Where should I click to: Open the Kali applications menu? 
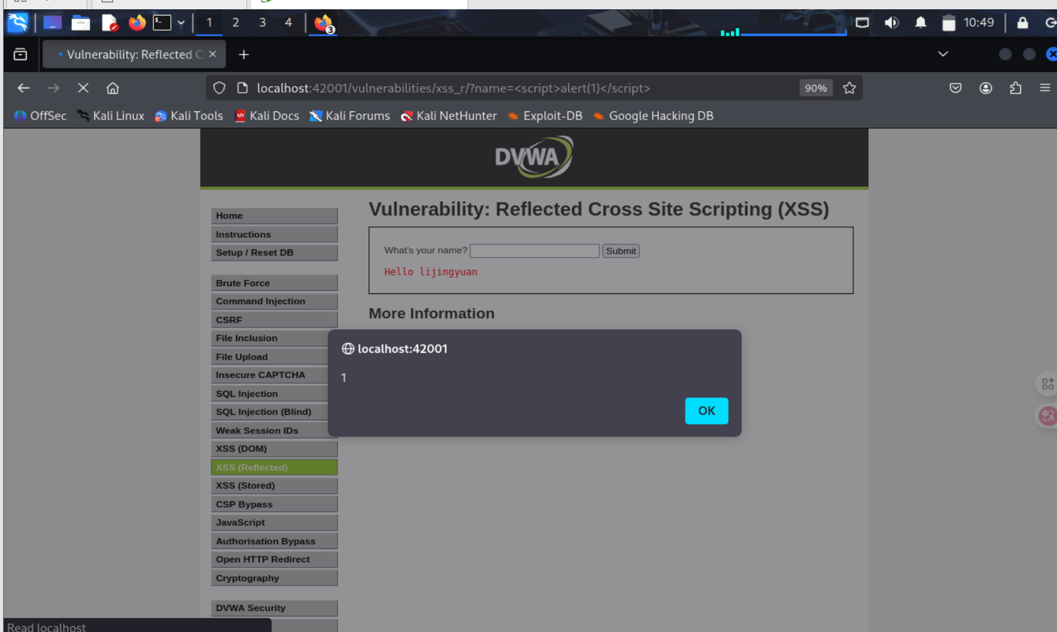click(17, 23)
